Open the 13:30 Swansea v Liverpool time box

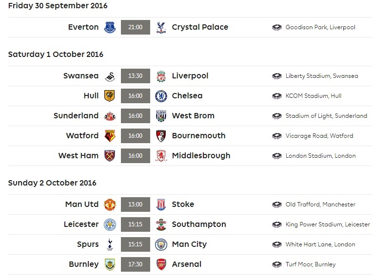[136, 76]
